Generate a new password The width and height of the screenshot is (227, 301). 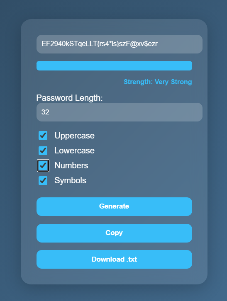114,206
